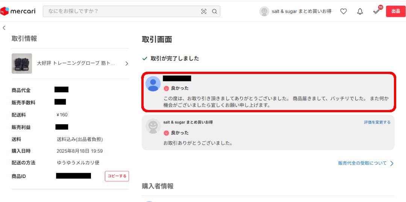Open profile avatar in header

(264, 11)
